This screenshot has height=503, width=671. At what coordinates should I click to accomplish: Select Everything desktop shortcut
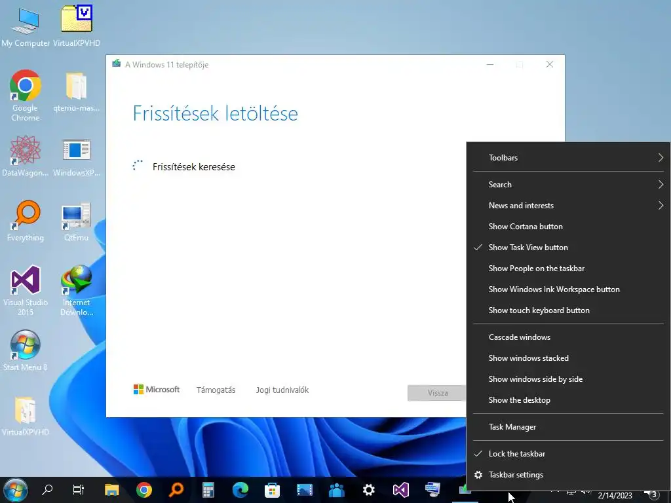pos(26,221)
